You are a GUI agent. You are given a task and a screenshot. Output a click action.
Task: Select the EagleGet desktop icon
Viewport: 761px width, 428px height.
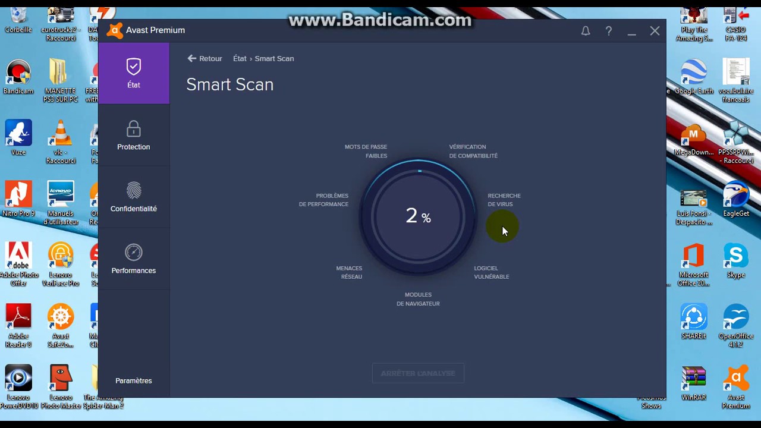(736, 199)
